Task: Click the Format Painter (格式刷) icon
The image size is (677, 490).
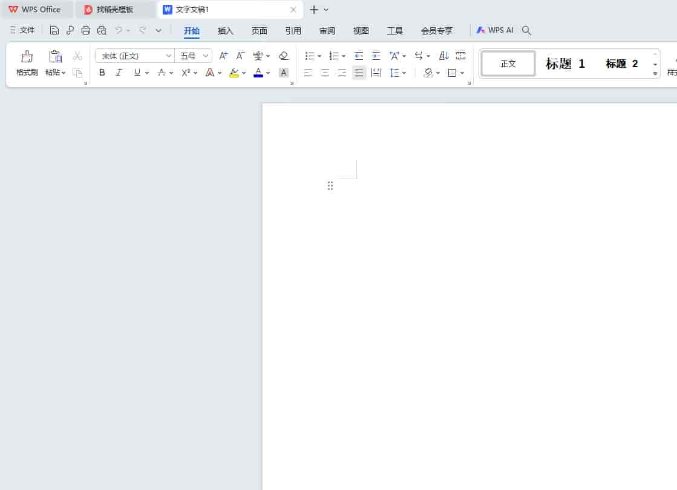Action: point(27,56)
